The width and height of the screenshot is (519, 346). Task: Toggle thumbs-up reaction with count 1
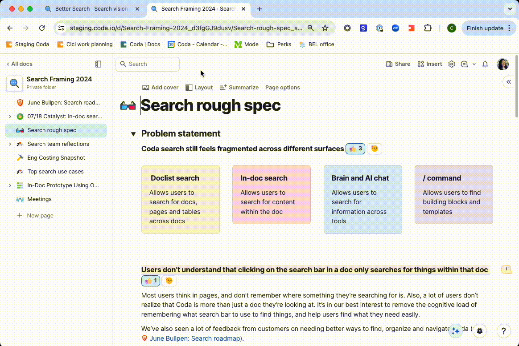coord(151,281)
